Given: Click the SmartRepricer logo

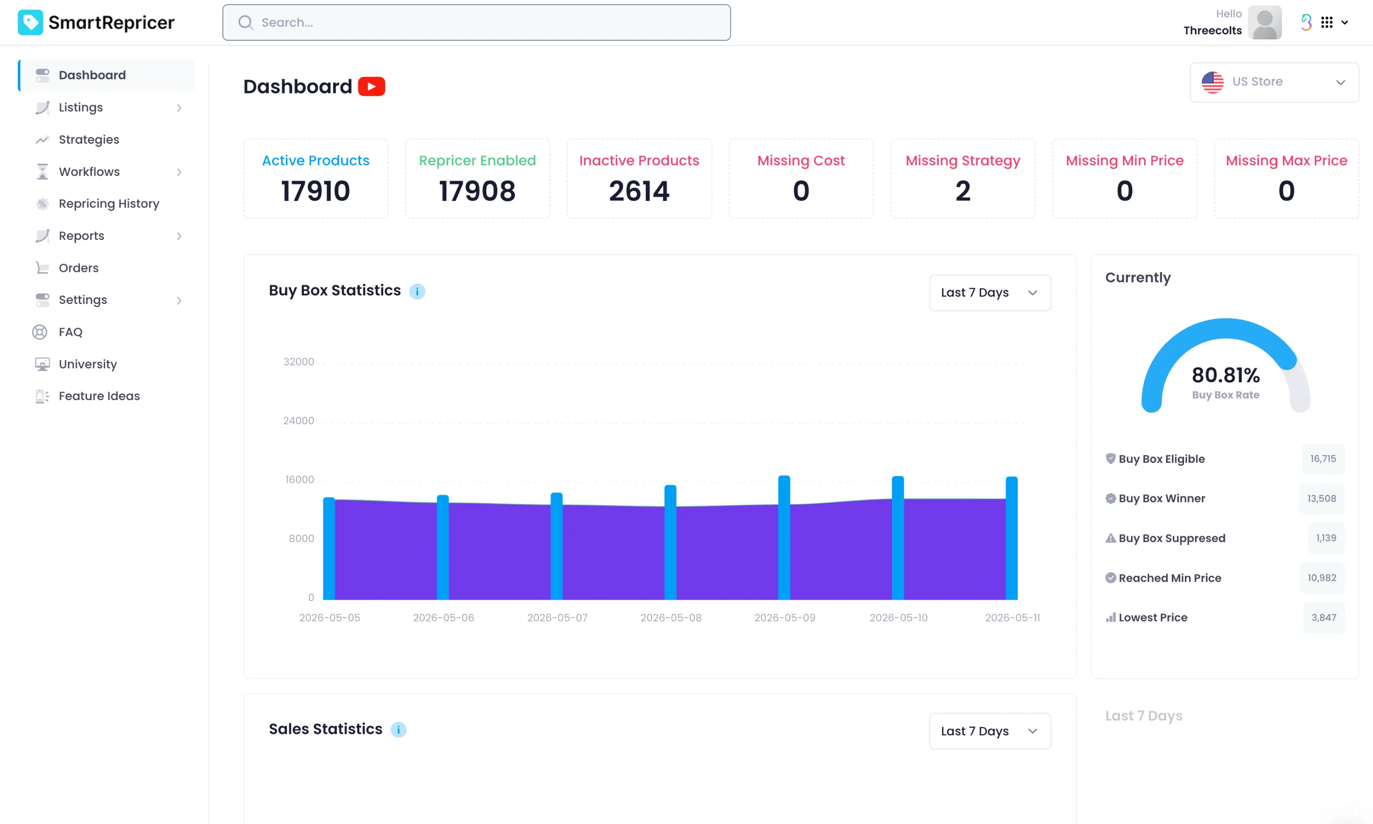Looking at the screenshot, I should coord(96,22).
